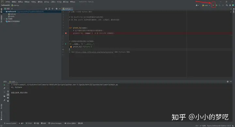235x127 pixels.
Task: Click the gutter run arrow beside if __name__
Action: 66,44
